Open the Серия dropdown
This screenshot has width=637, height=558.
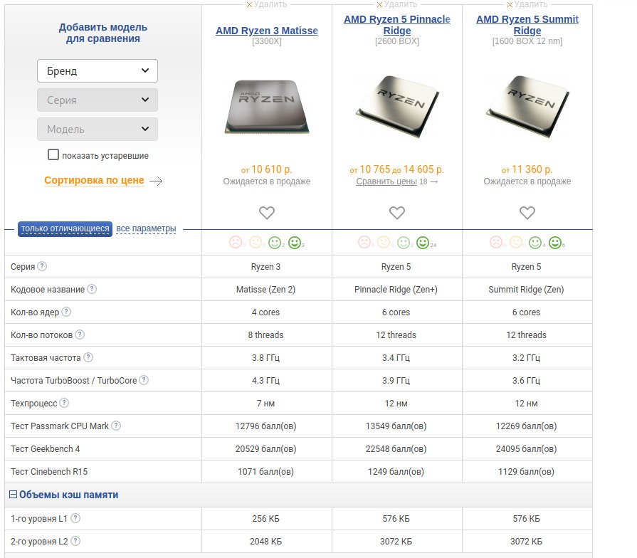[x=98, y=100]
